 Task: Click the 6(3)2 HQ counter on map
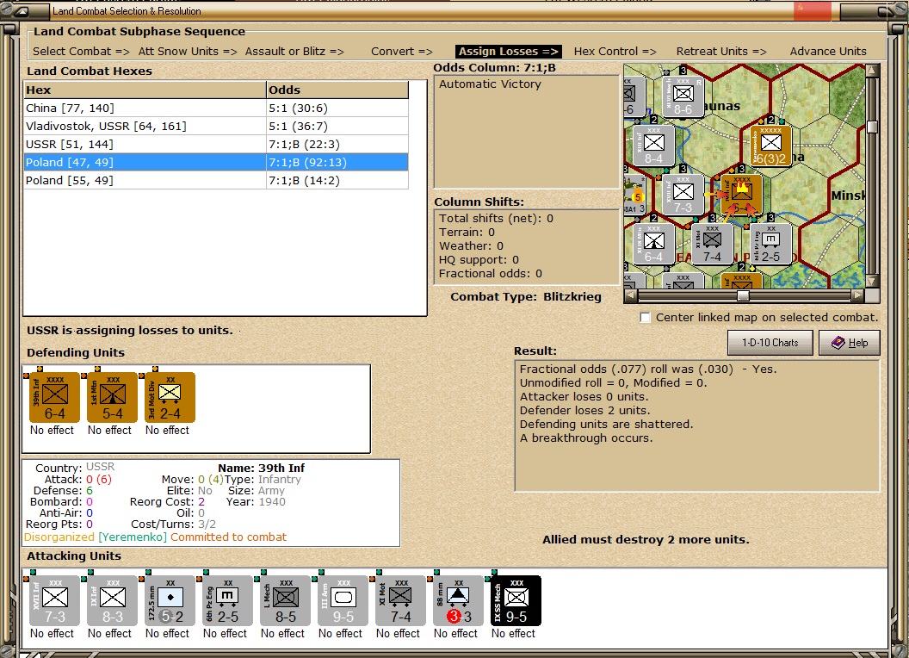(770, 146)
